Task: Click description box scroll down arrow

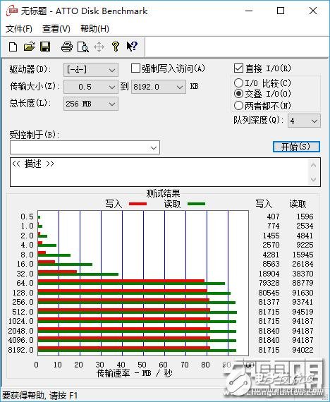Action: [313, 179]
